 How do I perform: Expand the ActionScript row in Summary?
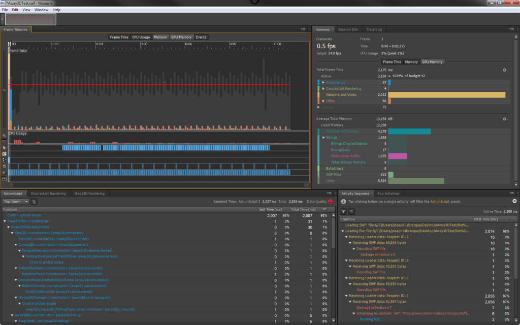tap(323, 82)
